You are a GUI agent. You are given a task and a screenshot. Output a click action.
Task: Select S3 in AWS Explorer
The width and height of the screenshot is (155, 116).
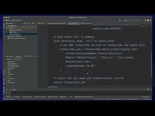(8, 76)
